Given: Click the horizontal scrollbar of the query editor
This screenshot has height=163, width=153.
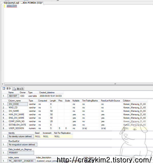Looking at the screenshot, I should [x=78, y=84].
